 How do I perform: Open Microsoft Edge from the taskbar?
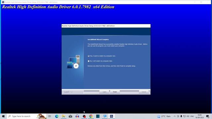coord(57,116)
